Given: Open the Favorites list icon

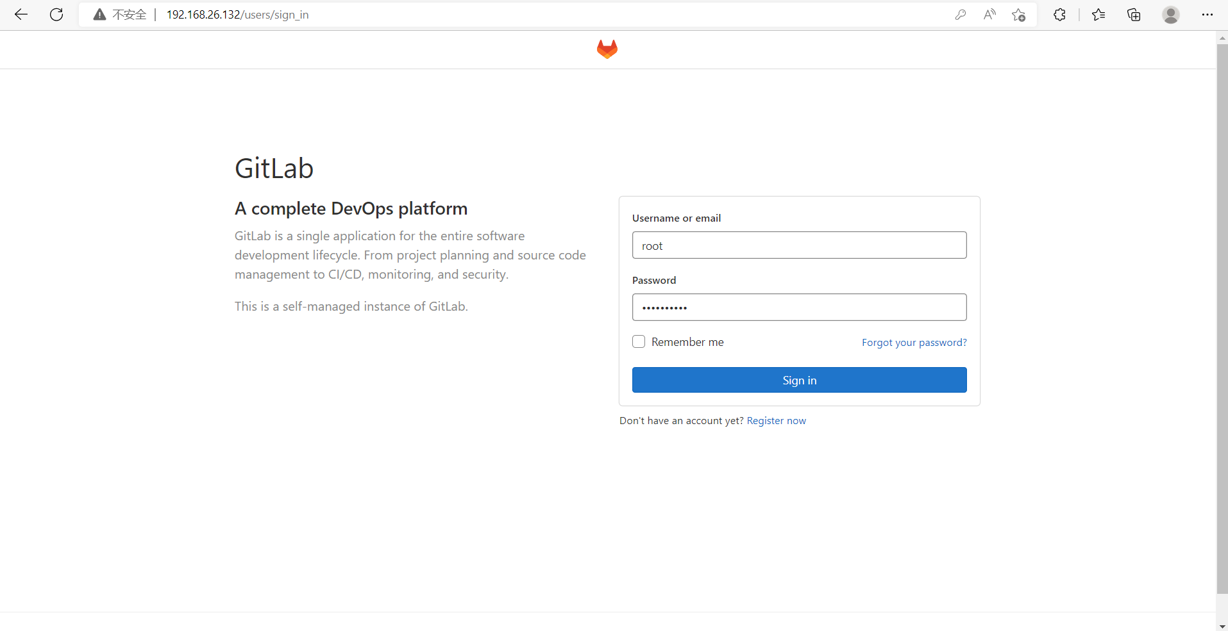Looking at the screenshot, I should [1098, 15].
